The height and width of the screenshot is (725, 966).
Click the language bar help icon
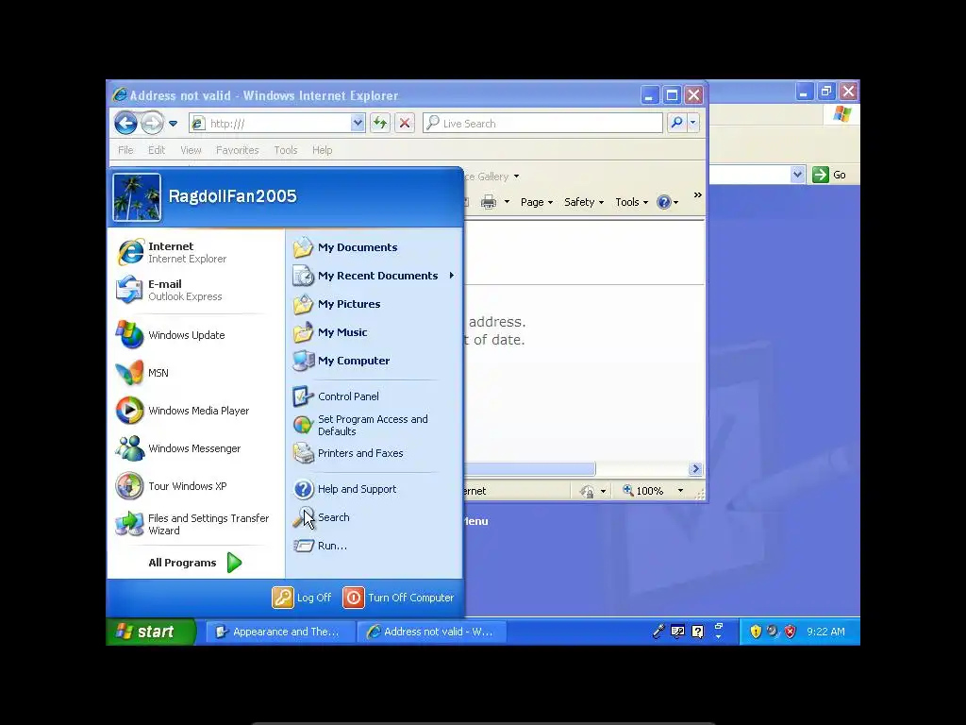pyautogui.click(x=697, y=632)
